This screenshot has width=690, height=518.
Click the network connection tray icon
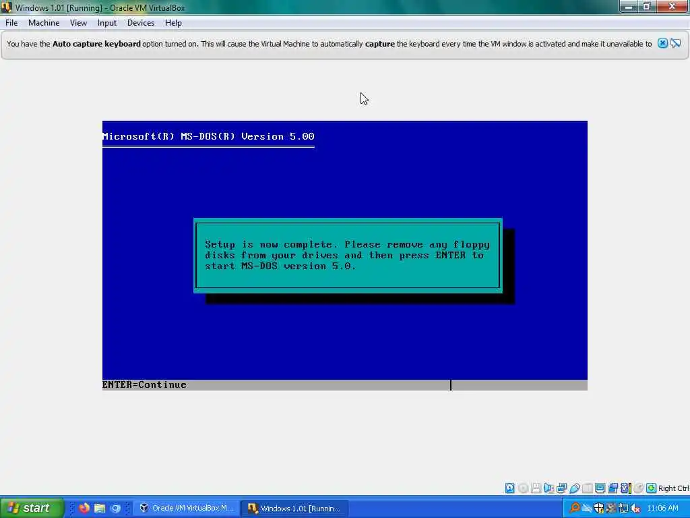click(623, 508)
